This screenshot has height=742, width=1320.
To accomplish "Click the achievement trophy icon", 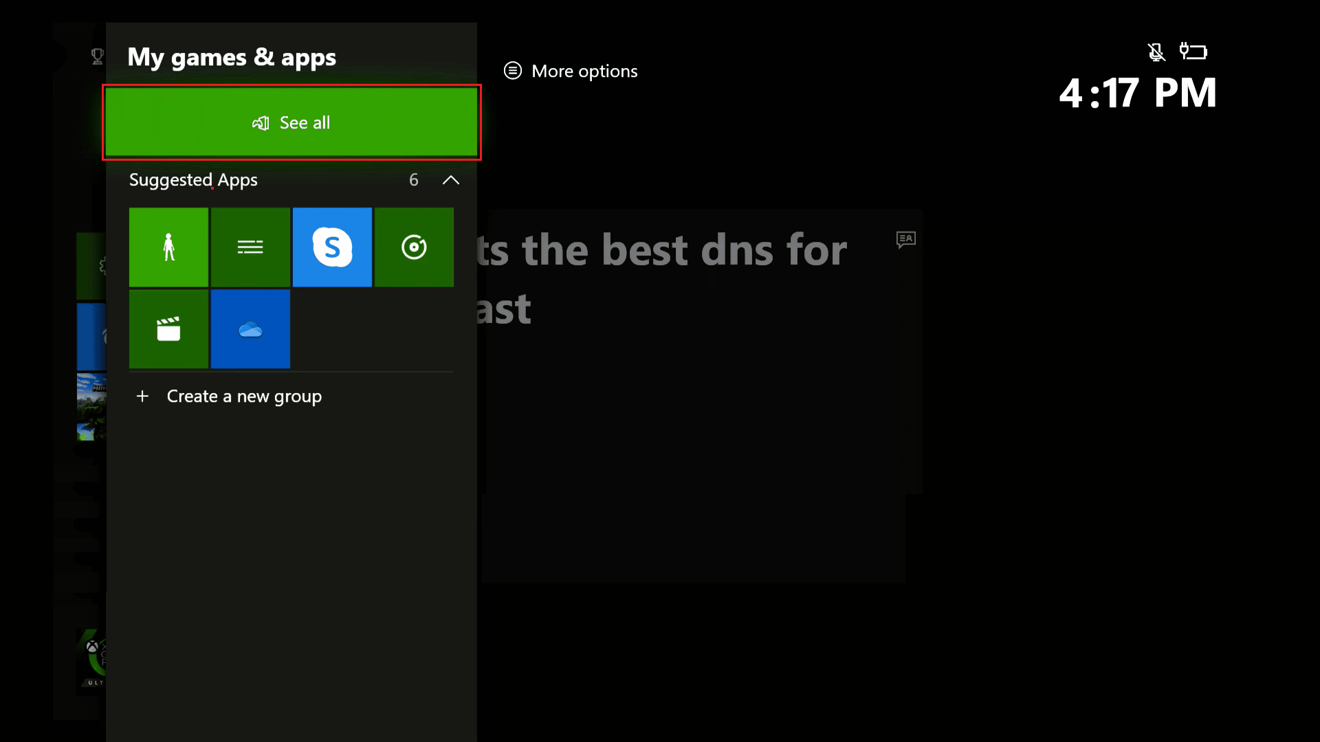I will pyautogui.click(x=98, y=56).
